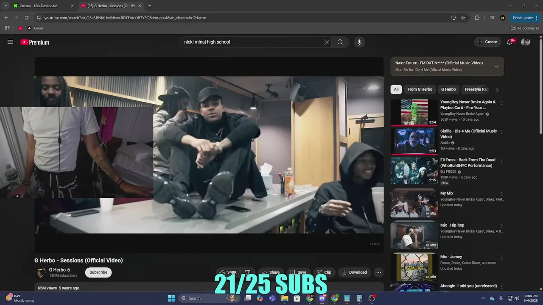Open weather widget 84°F Mostly sunny
This screenshot has width=543, height=305.
click(20, 298)
